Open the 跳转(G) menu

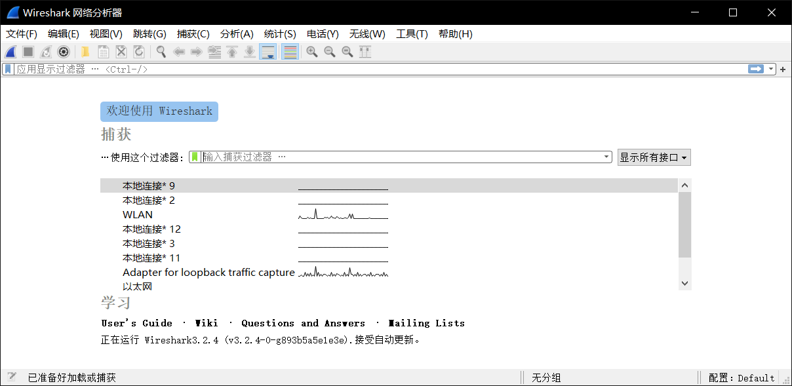pos(149,34)
